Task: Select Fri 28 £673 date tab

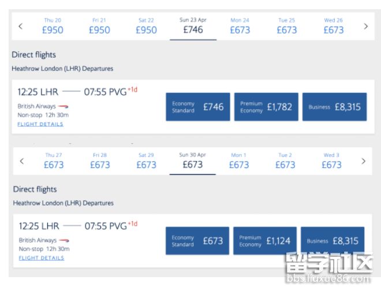Action: coord(100,161)
